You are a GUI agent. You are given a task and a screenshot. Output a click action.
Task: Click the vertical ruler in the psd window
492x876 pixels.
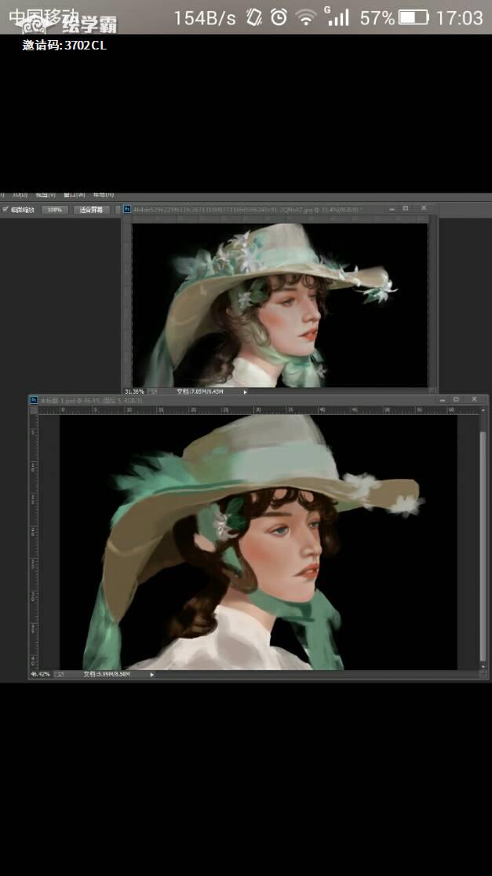tap(34, 541)
